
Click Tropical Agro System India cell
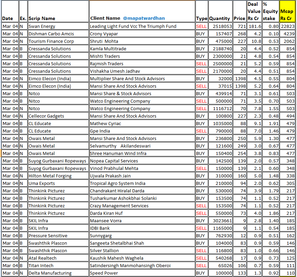[142, 184]
